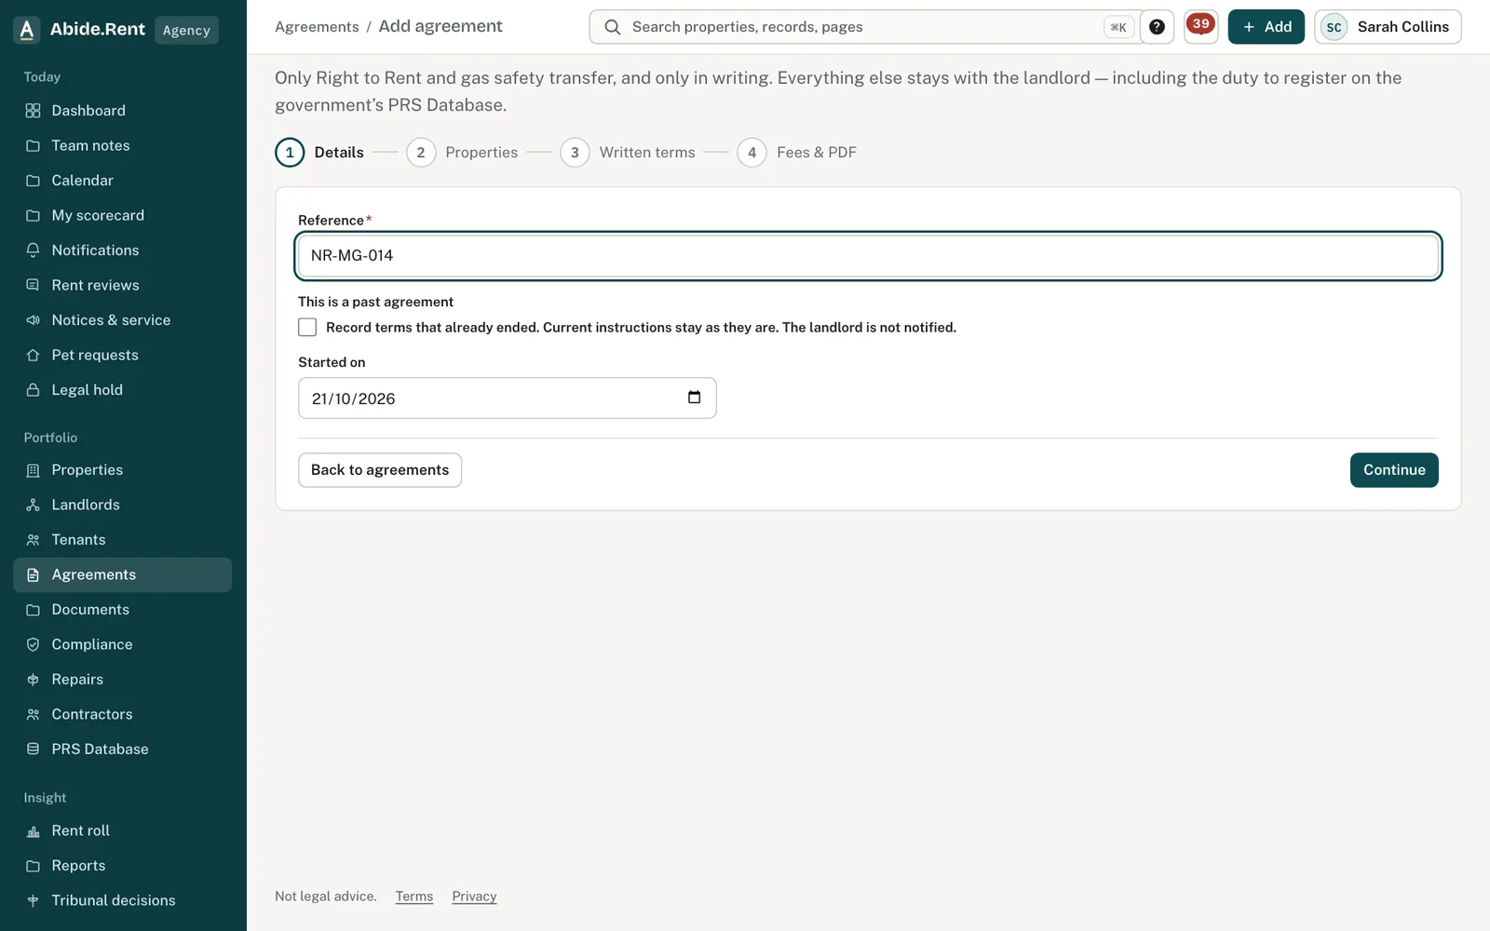Open Notifications bell item
This screenshot has height=931, width=1490.
[122, 250]
